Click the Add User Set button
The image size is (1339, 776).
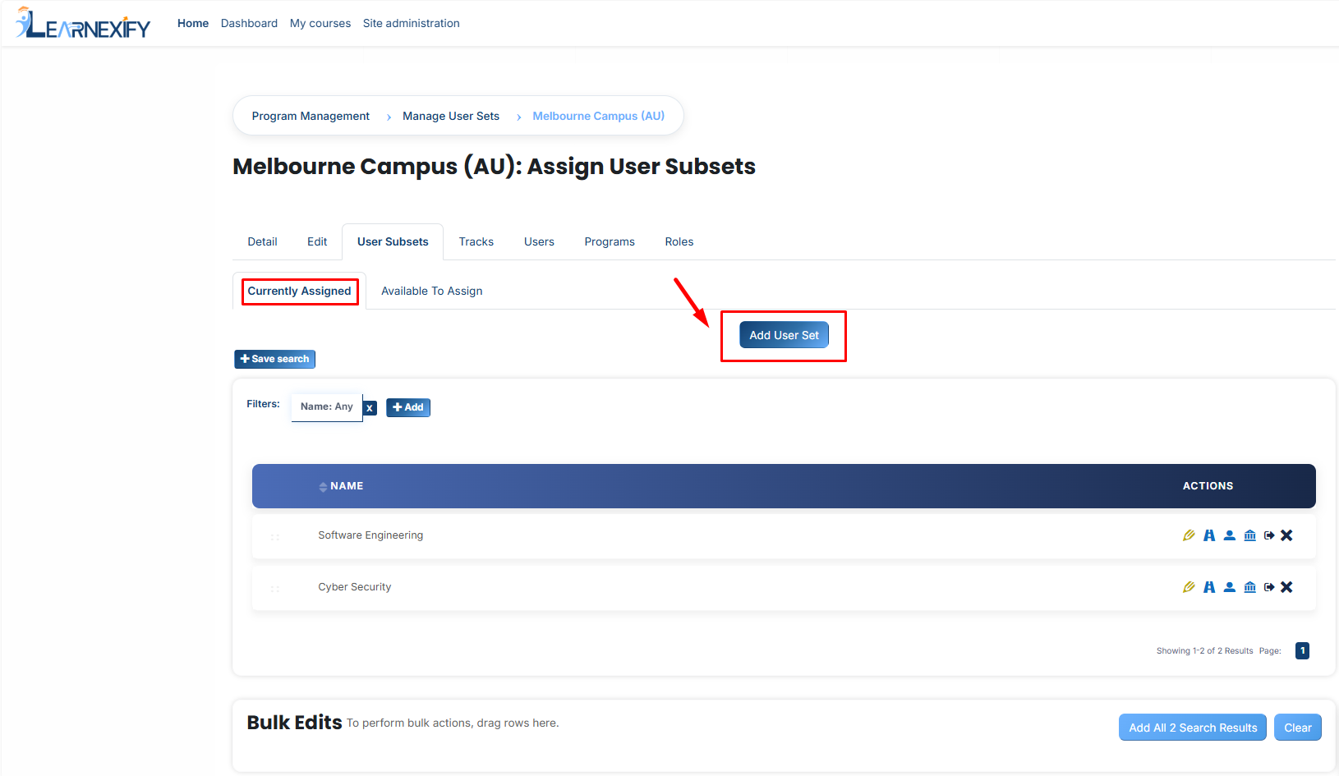click(x=785, y=335)
